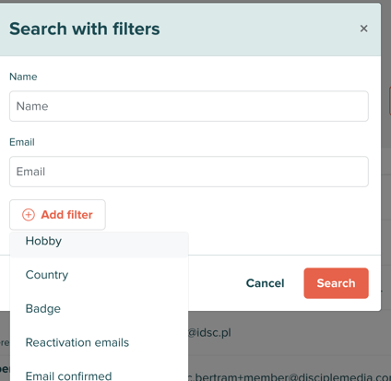
Task: Cancel the filter search
Action: coord(265,283)
